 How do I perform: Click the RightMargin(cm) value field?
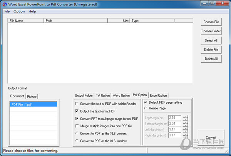(x=174, y=135)
